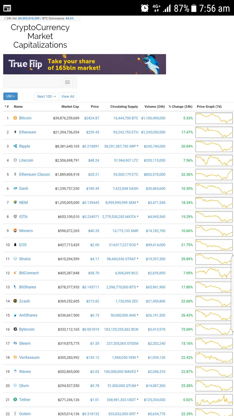
Task: Click the Waves logo icon
Action: click(x=15, y=371)
